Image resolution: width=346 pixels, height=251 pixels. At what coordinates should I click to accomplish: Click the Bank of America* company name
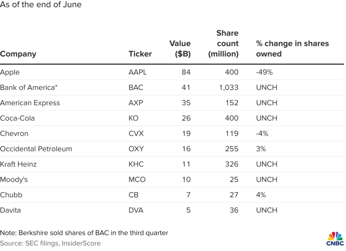click(x=29, y=88)
